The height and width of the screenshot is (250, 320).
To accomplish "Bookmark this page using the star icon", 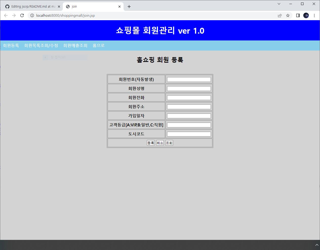I will [288, 15].
